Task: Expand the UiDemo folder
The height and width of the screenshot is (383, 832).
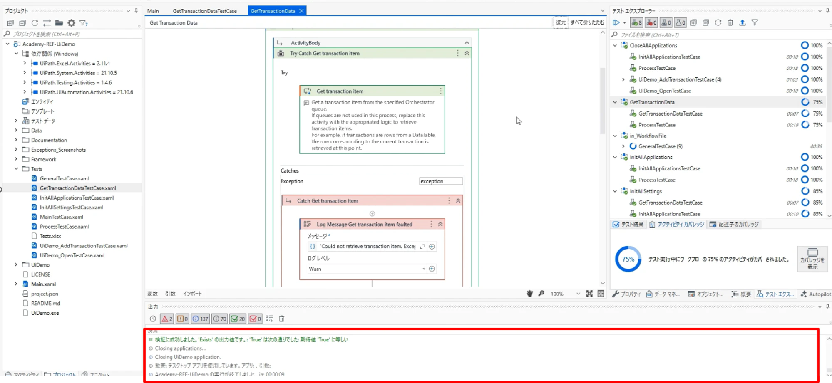Action: point(16,265)
